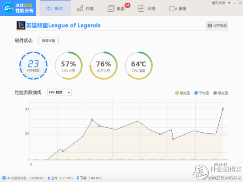Expand the FPS 帧数 parameter dropdown
243x182 pixels.
click(60, 92)
